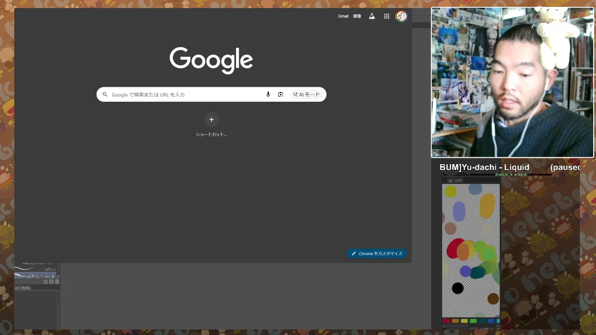Open Chrome をカスタマイズ button
596x335 pixels.
point(377,254)
